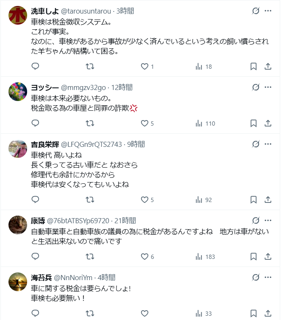Bookmark 洗車しよ's tweet

click(x=253, y=67)
